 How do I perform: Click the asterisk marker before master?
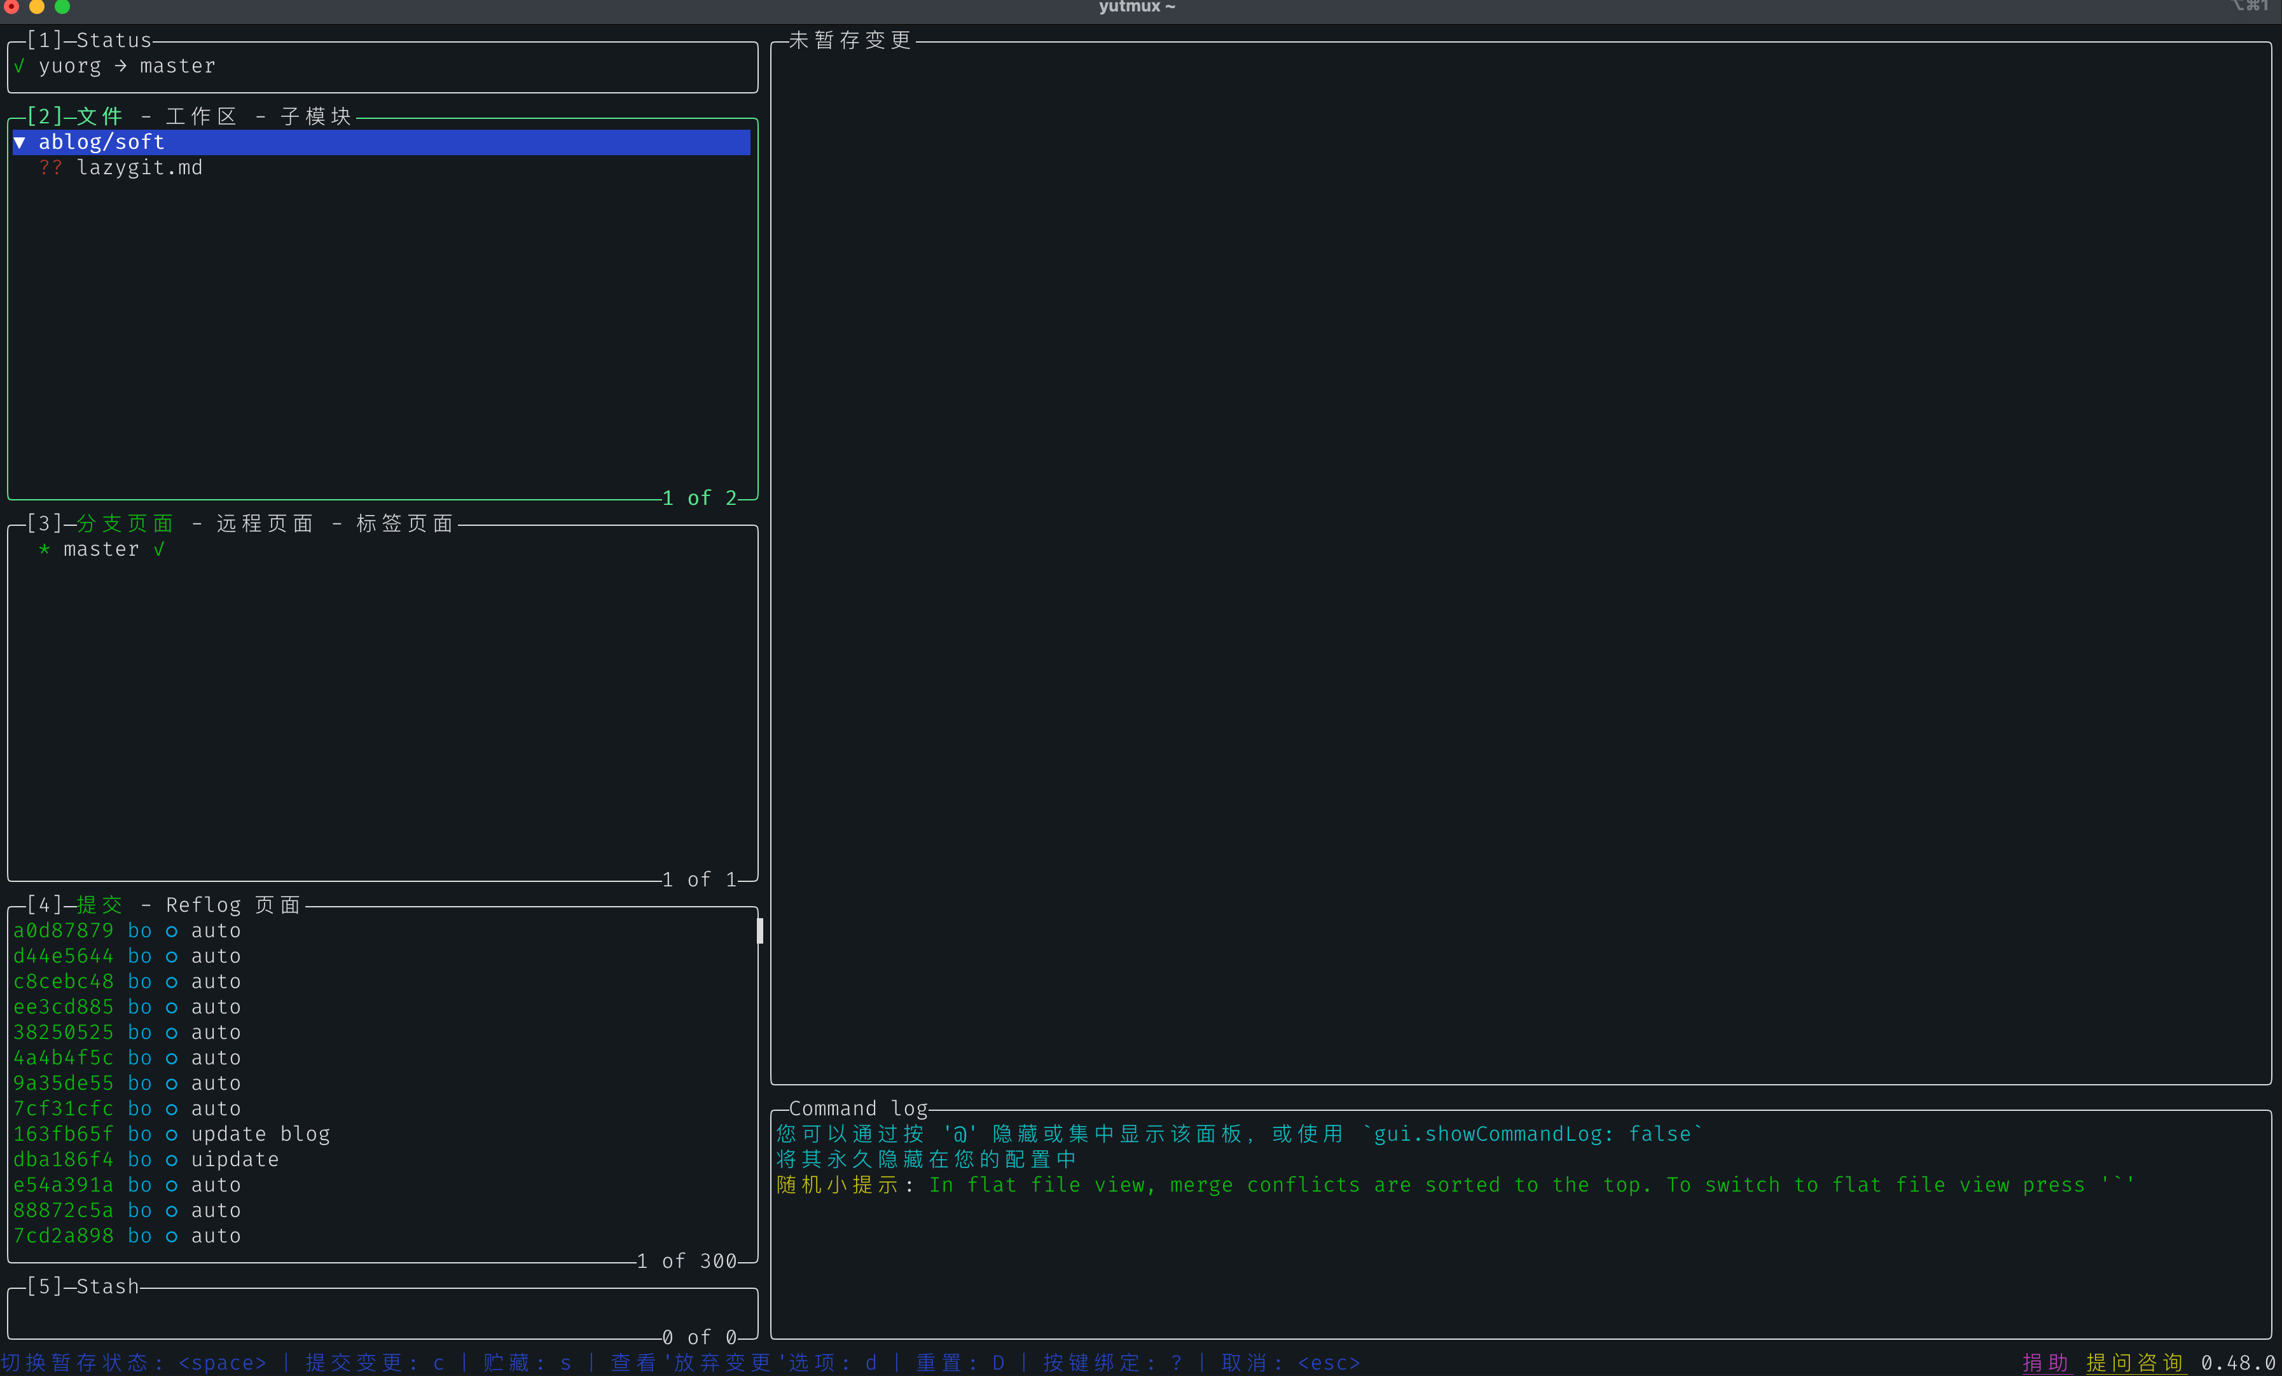point(45,549)
